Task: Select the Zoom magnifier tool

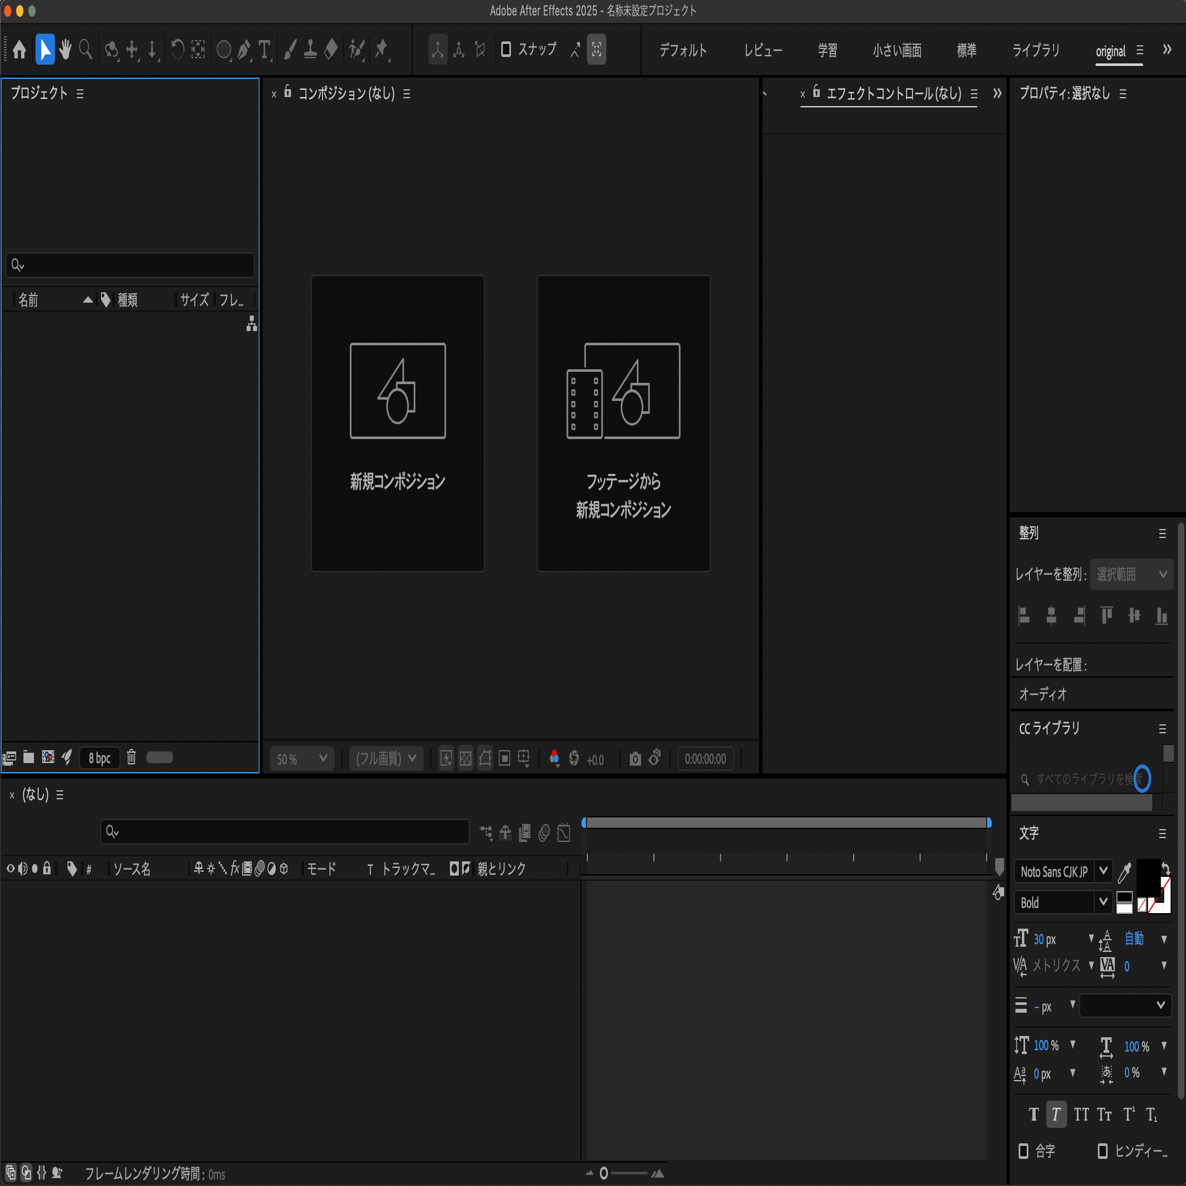Action: pos(85,49)
